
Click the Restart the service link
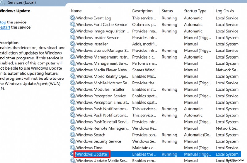tap(5, 27)
